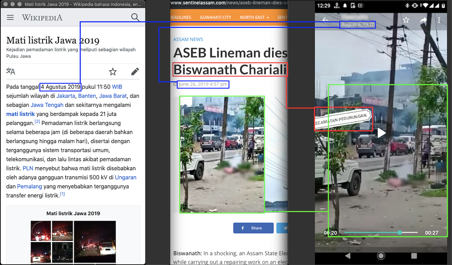Click the video progress slider knob
Screen dimensions: 452x265
coord(400,233)
